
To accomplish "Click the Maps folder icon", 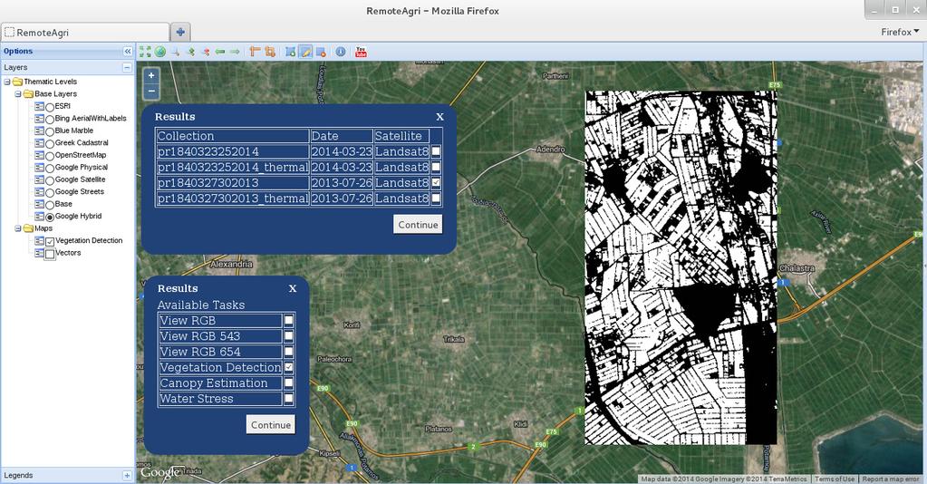I will pos(28,228).
